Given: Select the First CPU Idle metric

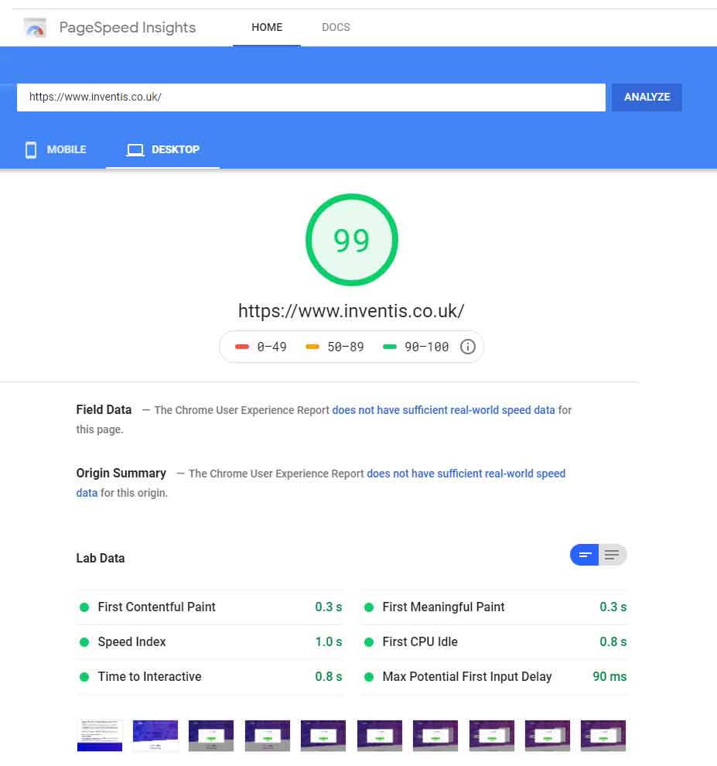Looking at the screenshot, I should pos(494,642).
